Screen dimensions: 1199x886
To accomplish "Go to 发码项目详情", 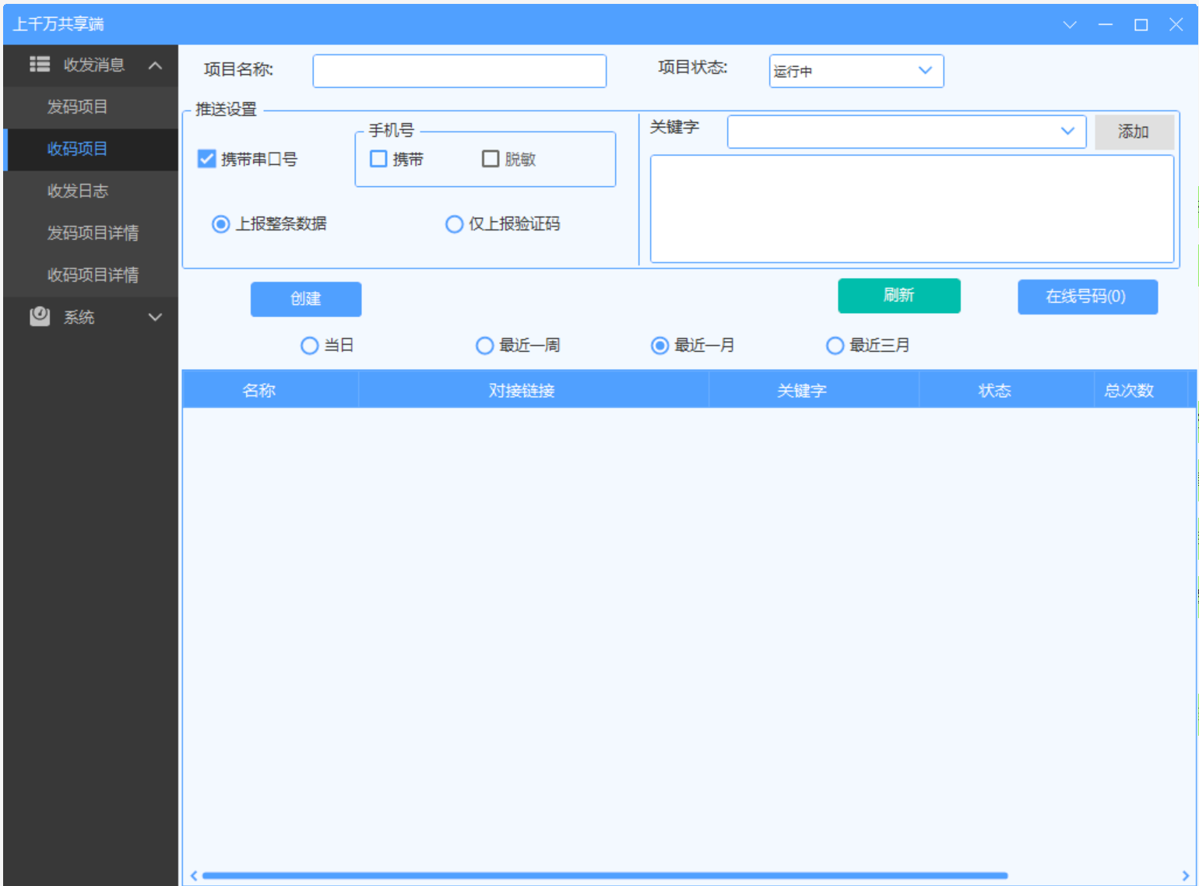I will pos(91,234).
